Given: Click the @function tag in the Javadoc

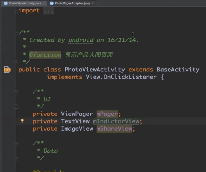Looking at the screenshot, I should [45, 55].
